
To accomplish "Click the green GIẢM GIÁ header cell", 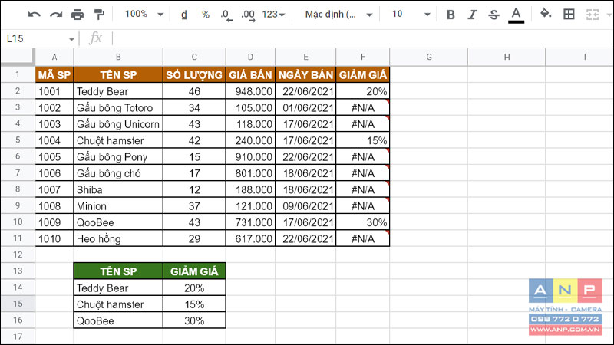I will [x=194, y=271].
